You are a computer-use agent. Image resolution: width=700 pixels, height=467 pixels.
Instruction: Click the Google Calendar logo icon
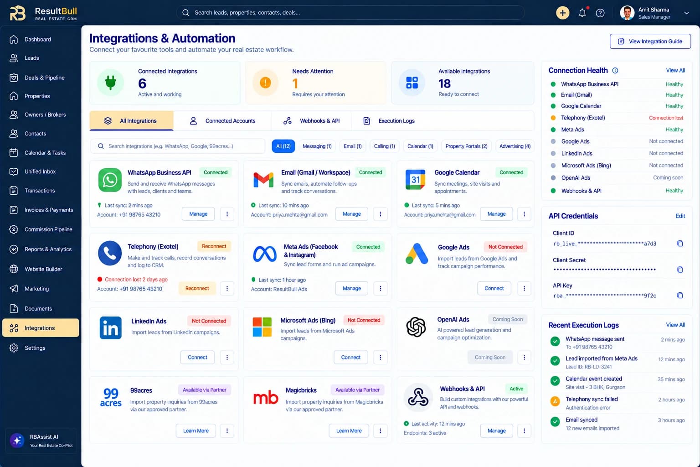(416, 180)
